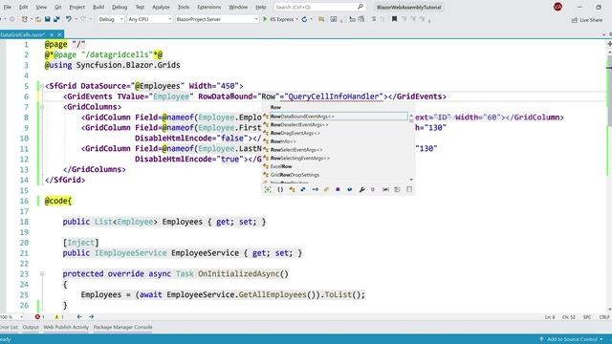Open the Build menu
The image size is (612, 344).
tap(98, 7)
